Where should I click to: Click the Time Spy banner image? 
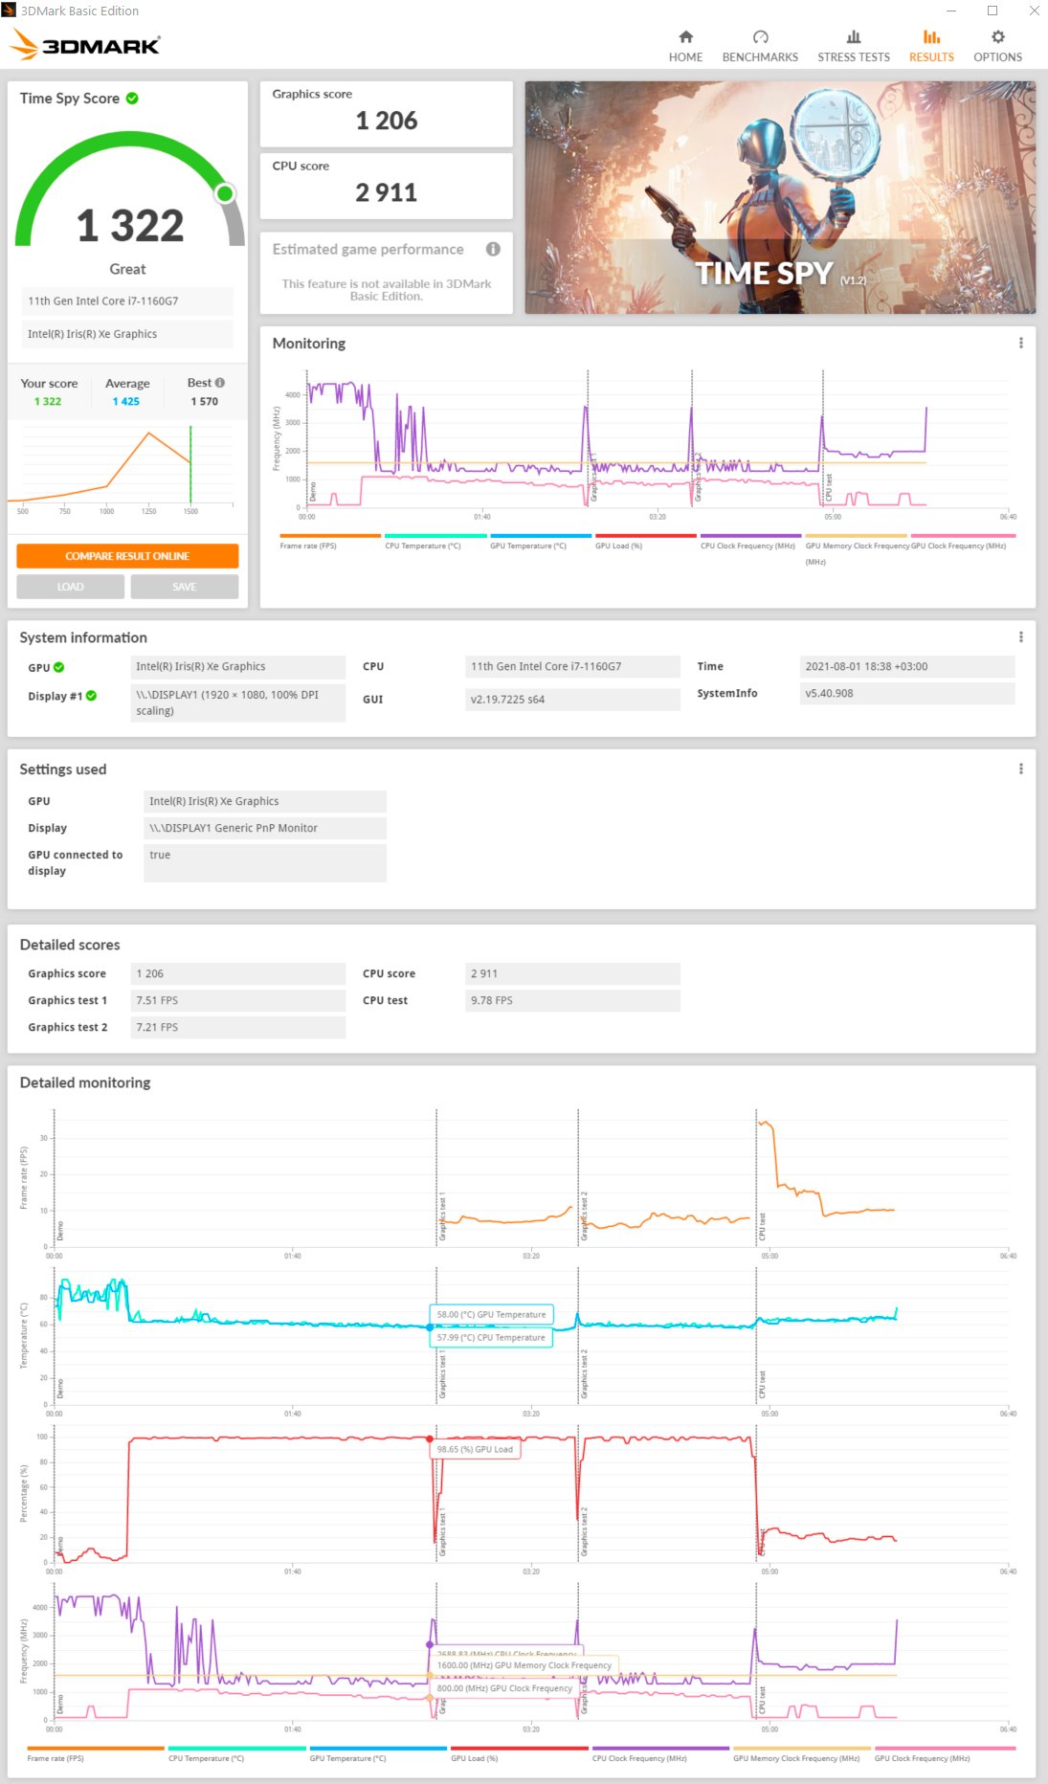[780, 197]
